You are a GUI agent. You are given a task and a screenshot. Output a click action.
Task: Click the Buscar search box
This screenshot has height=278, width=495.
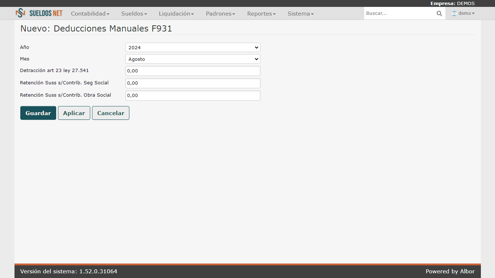click(400, 13)
